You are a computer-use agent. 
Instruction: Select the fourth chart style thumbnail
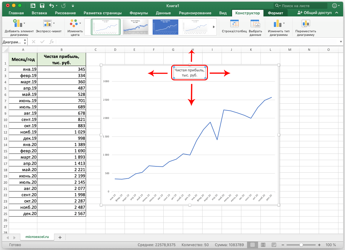pos(195,27)
